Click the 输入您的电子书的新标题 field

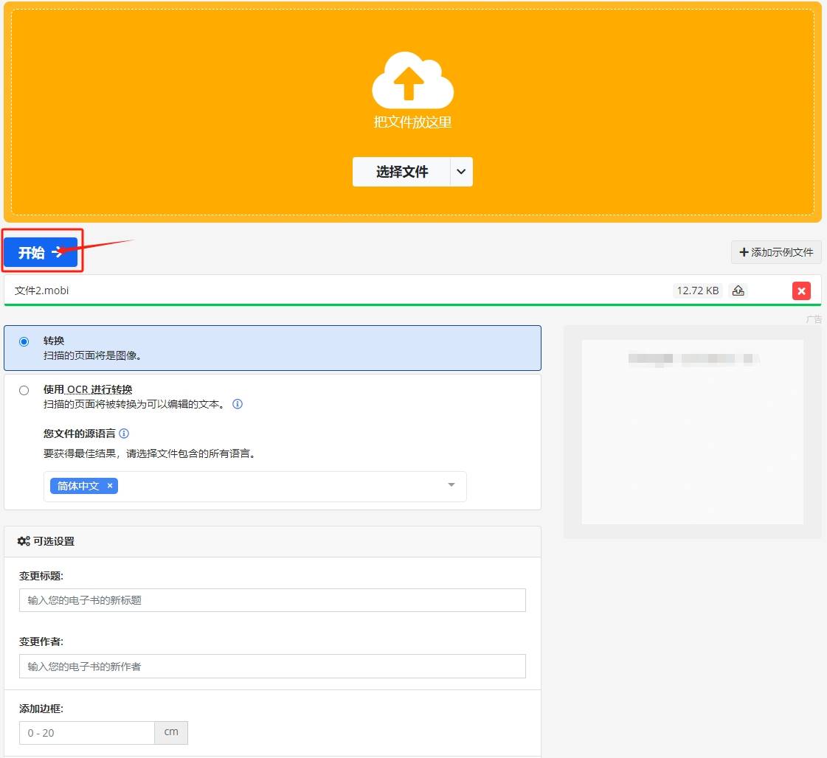[x=272, y=600]
